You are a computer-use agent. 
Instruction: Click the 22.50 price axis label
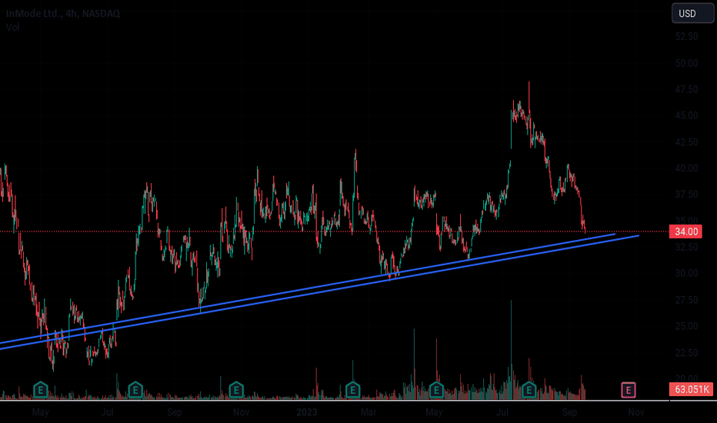point(686,352)
